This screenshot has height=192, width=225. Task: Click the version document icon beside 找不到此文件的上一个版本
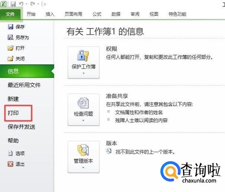[x=109, y=151]
